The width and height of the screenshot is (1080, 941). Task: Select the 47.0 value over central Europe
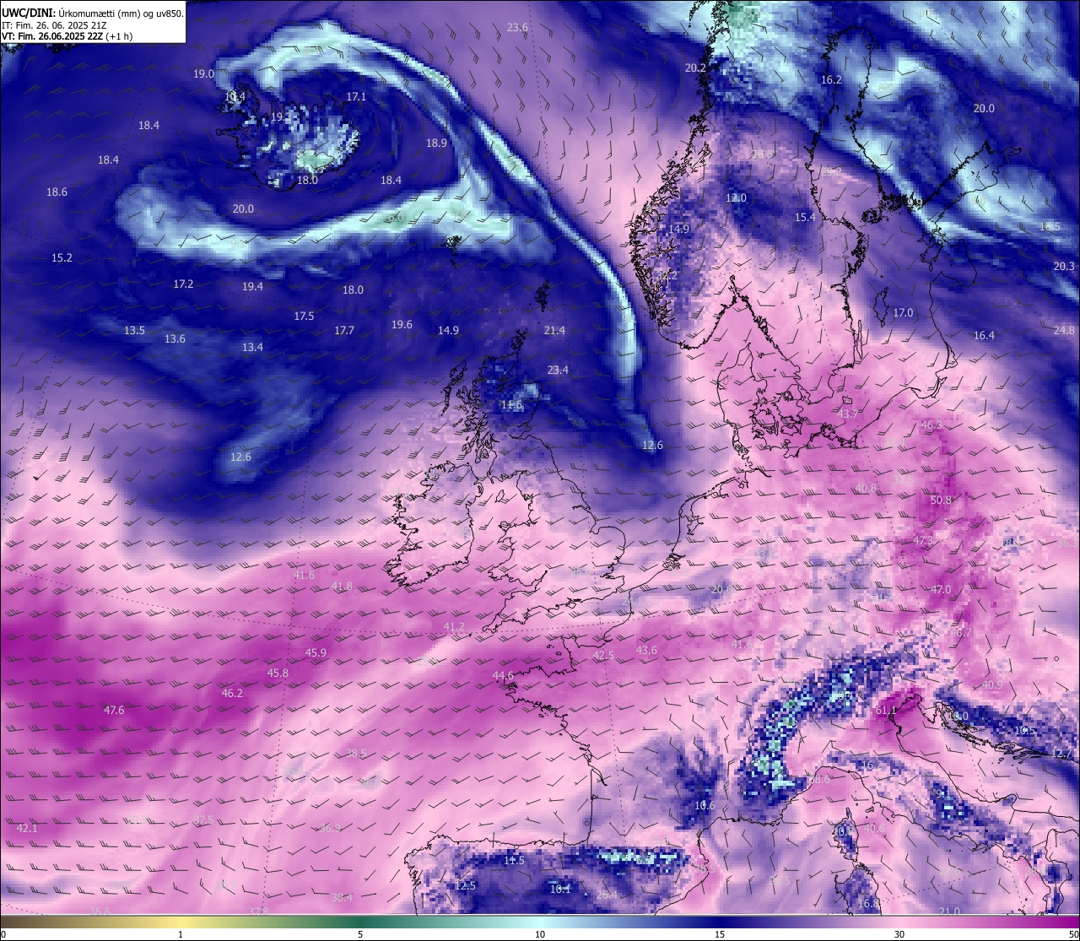[941, 590]
